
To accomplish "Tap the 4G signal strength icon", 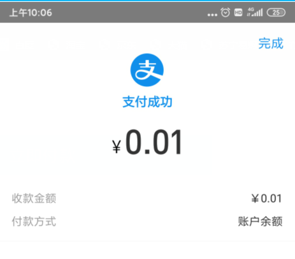I will tap(255, 12).
